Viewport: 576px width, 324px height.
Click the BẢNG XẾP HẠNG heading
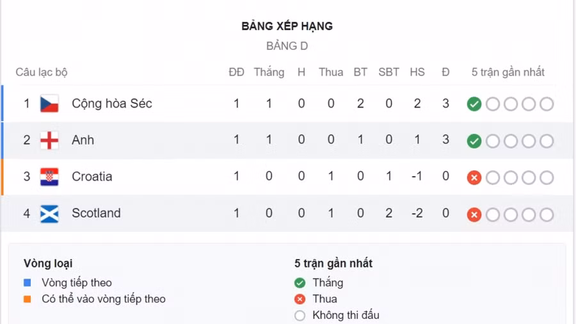point(287,26)
